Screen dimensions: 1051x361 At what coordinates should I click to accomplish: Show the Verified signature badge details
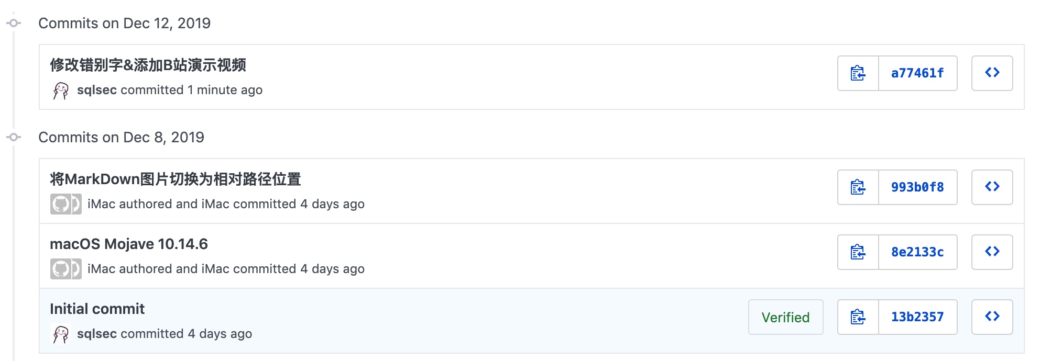tap(786, 317)
